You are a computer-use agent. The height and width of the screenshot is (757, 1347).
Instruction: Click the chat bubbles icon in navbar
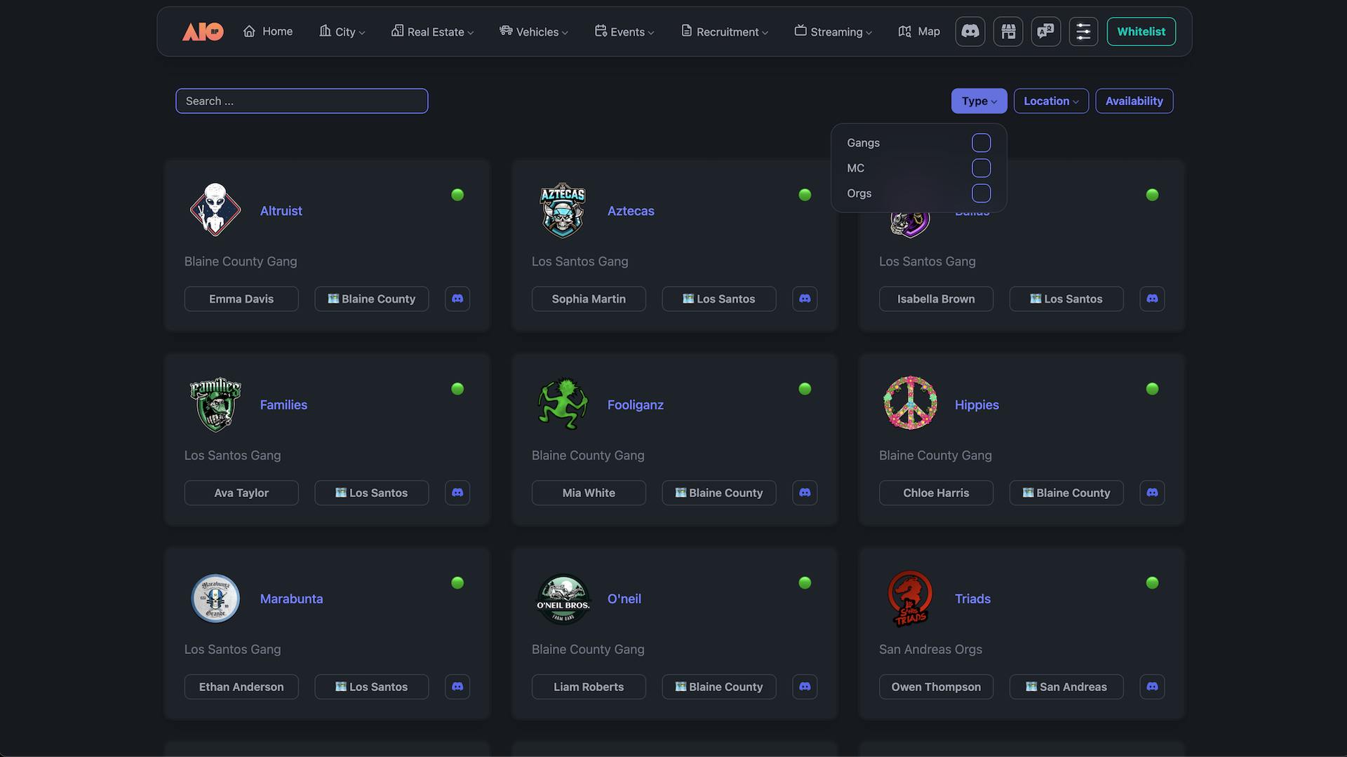point(1046,32)
